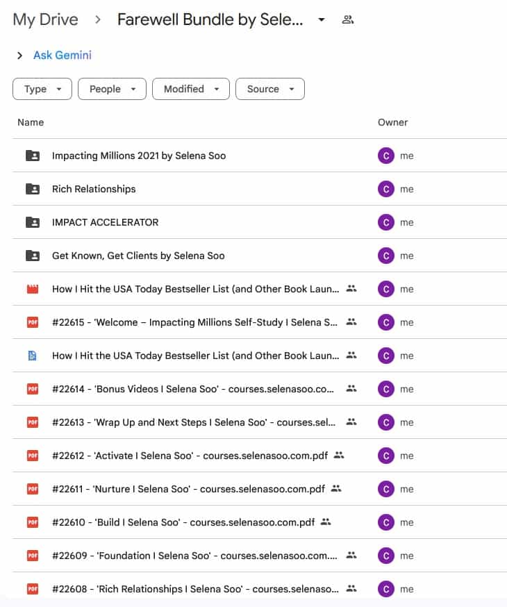Click the PDF icon for #22610 Build file
This screenshot has height=607, width=507.
click(x=32, y=522)
